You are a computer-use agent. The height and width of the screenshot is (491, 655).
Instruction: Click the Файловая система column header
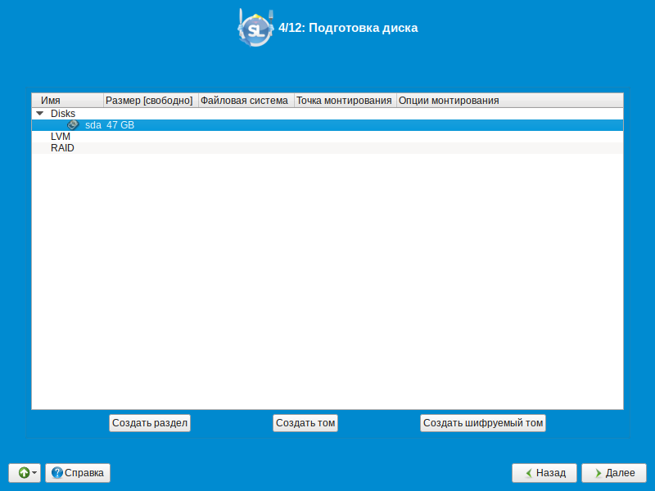pos(246,100)
